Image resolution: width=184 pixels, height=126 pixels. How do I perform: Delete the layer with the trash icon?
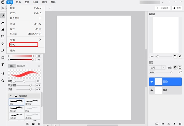pyautogui.click(x=180, y=124)
